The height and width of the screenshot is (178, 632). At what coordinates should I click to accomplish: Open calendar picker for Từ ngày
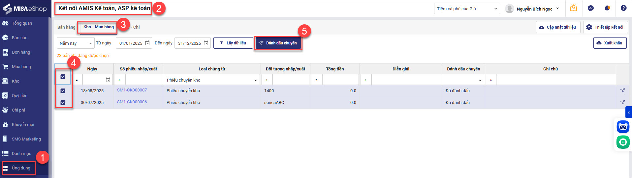tap(147, 43)
